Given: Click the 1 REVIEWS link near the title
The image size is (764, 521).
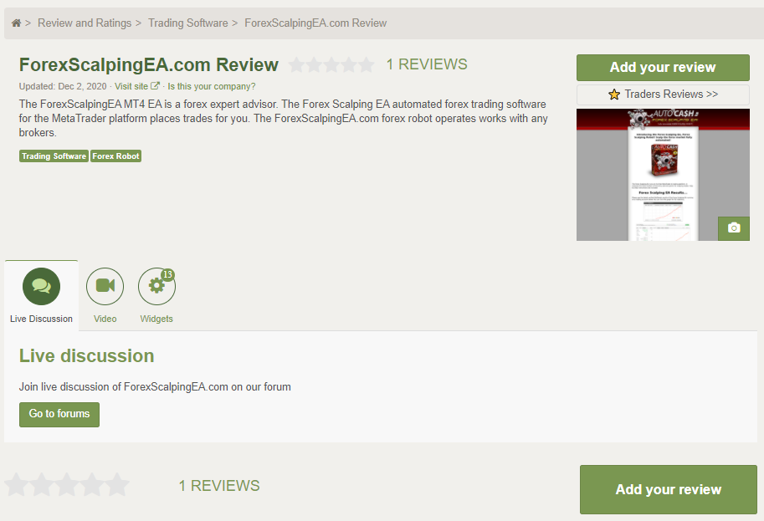Looking at the screenshot, I should click(x=427, y=64).
